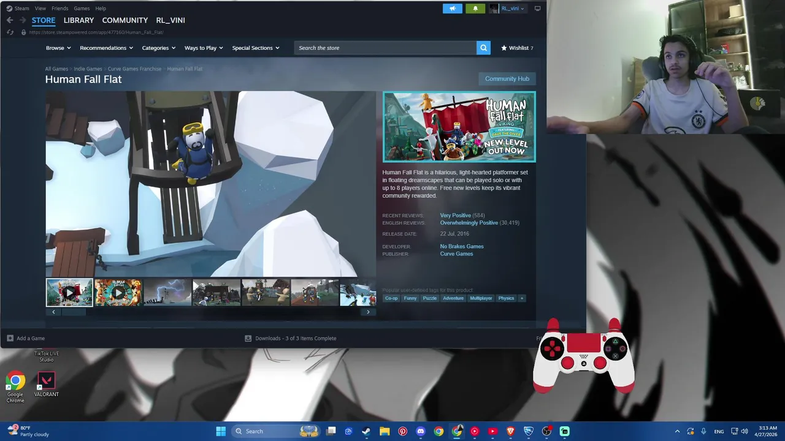The width and height of the screenshot is (785, 441).
Task: Click the Search the store field
Action: (x=385, y=48)
